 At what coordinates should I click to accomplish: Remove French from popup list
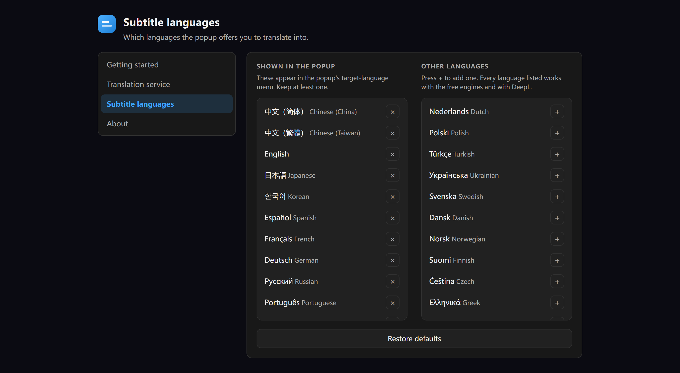pos(392,239)
